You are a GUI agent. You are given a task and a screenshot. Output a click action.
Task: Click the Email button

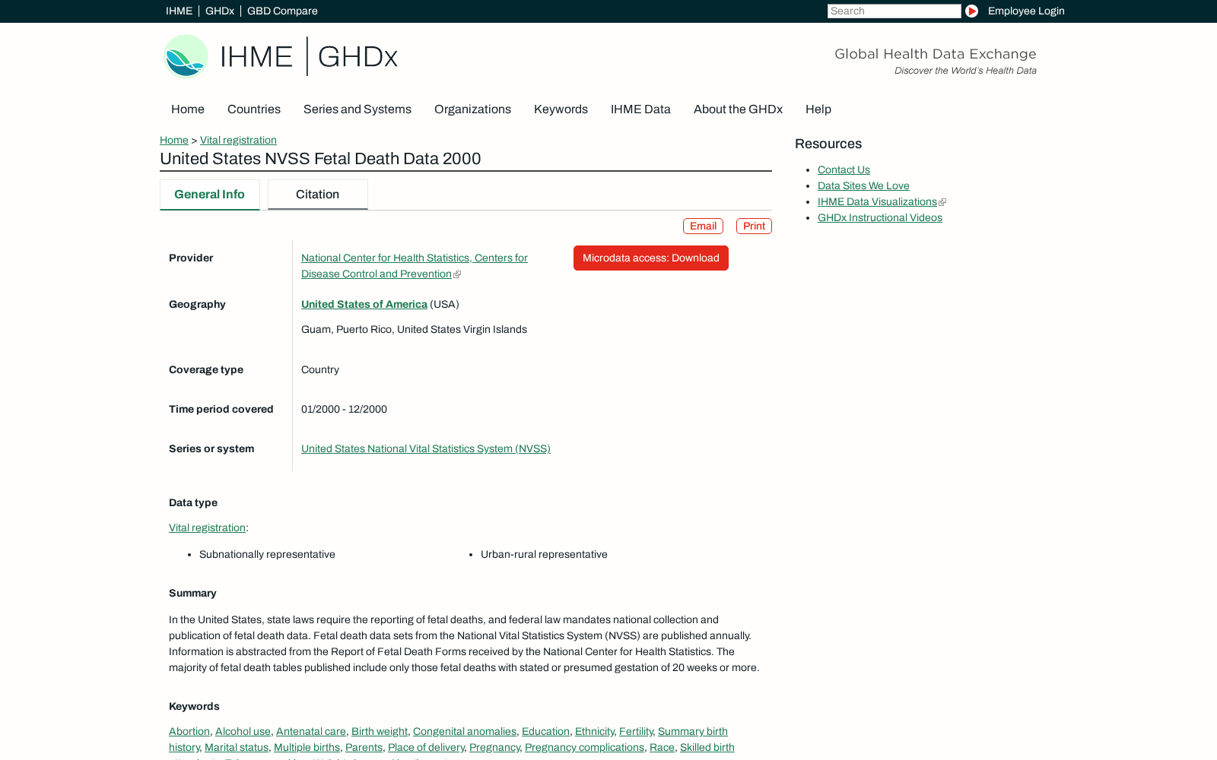pyautogui.click(x=703, y=226)
